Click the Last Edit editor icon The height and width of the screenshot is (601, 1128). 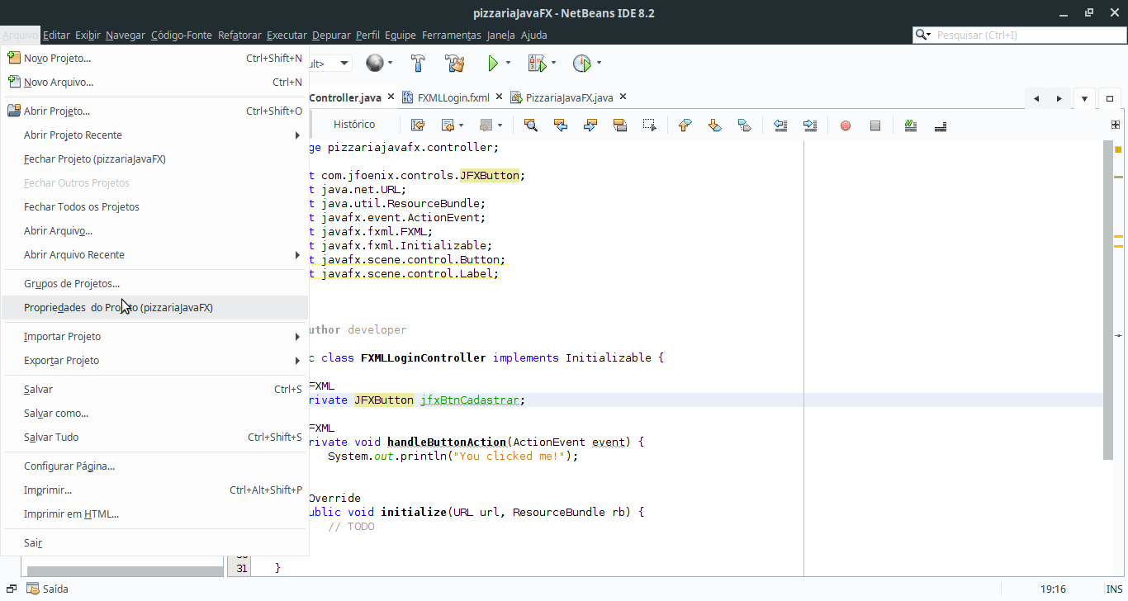pyautogui.click(x=418, y=125)
